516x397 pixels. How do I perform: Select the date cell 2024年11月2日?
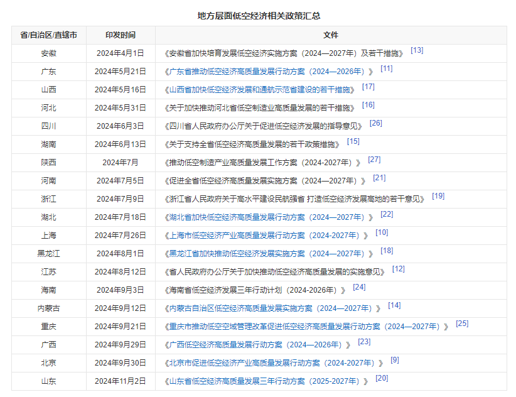[121, 381]
